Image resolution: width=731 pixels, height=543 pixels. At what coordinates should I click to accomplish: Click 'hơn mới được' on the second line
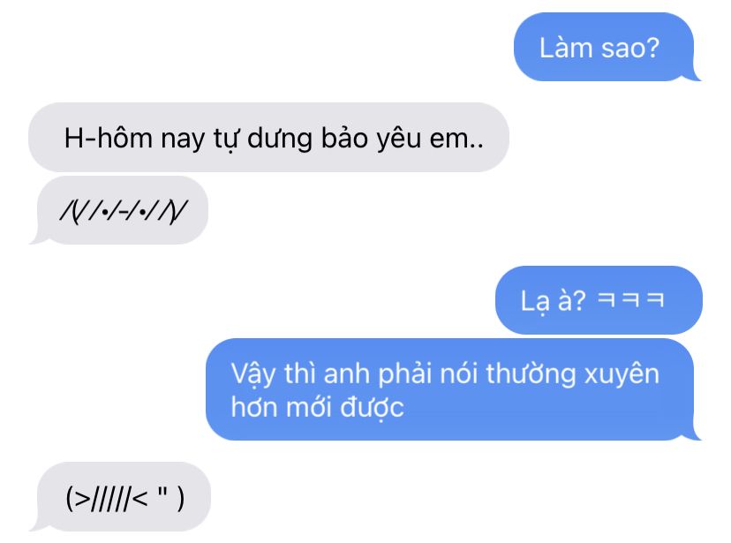(318, 407)
